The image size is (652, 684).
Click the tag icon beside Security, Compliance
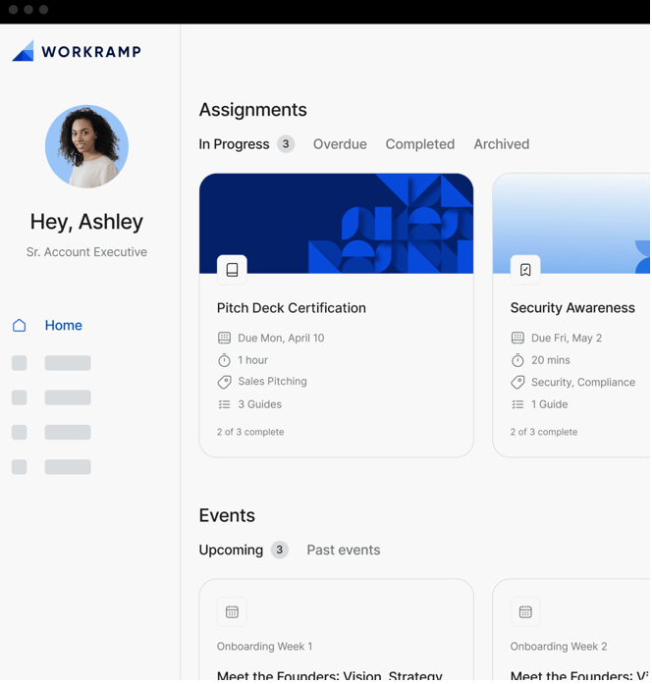517,383
